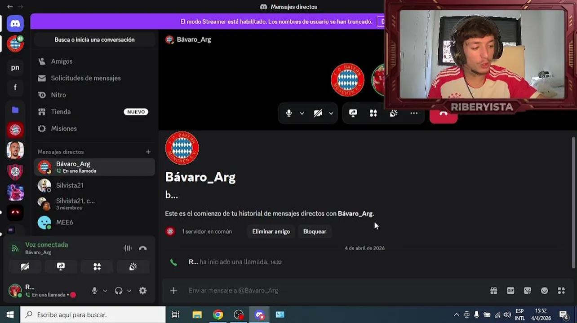Screen dimensions: 577x323
Task: Block Bávaro_Arg with the Bloquear button
Action: (315, 231)
